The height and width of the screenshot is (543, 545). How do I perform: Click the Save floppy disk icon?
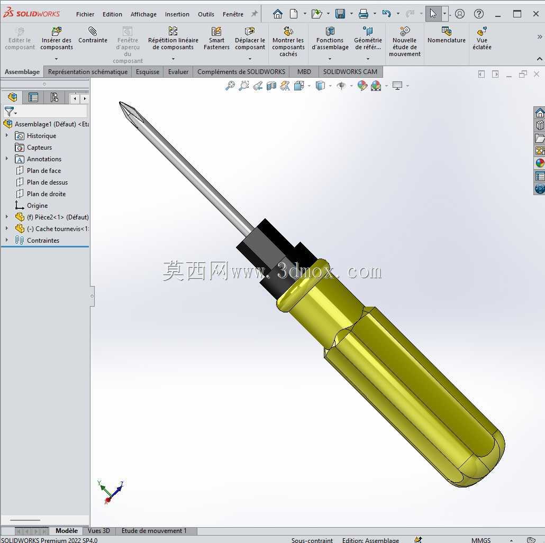pos(340,14)
